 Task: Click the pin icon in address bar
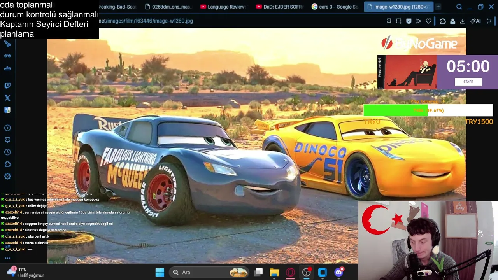[x=389, y=21]
